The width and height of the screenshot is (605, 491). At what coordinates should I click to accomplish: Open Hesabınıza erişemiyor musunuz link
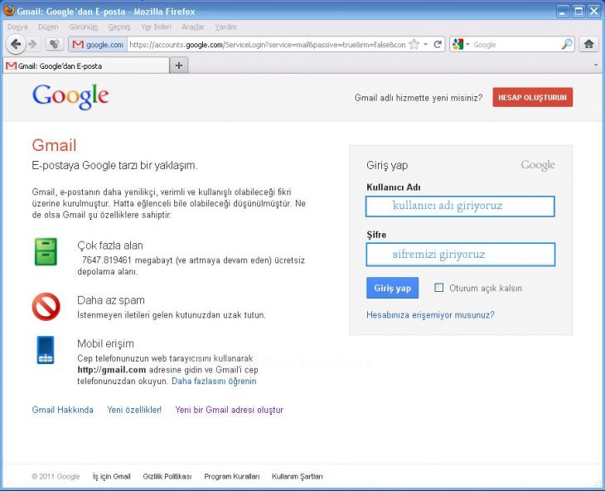[430, 315]
